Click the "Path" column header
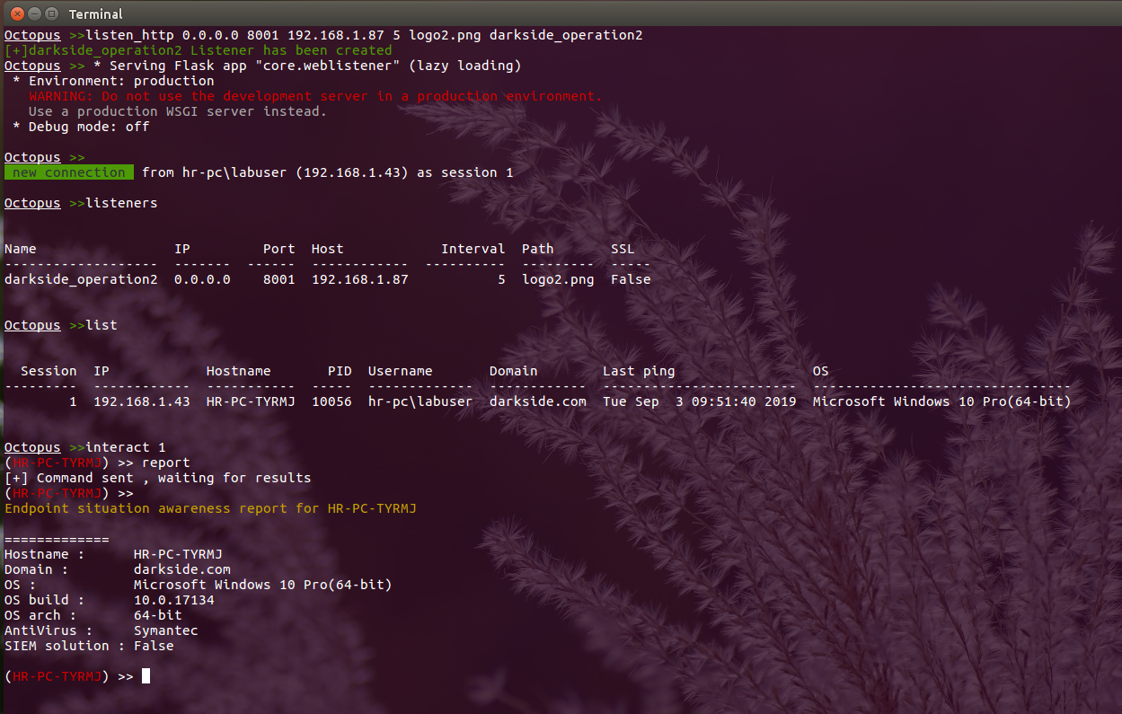Screen dimensions: 1122x714 click(538, 249)
